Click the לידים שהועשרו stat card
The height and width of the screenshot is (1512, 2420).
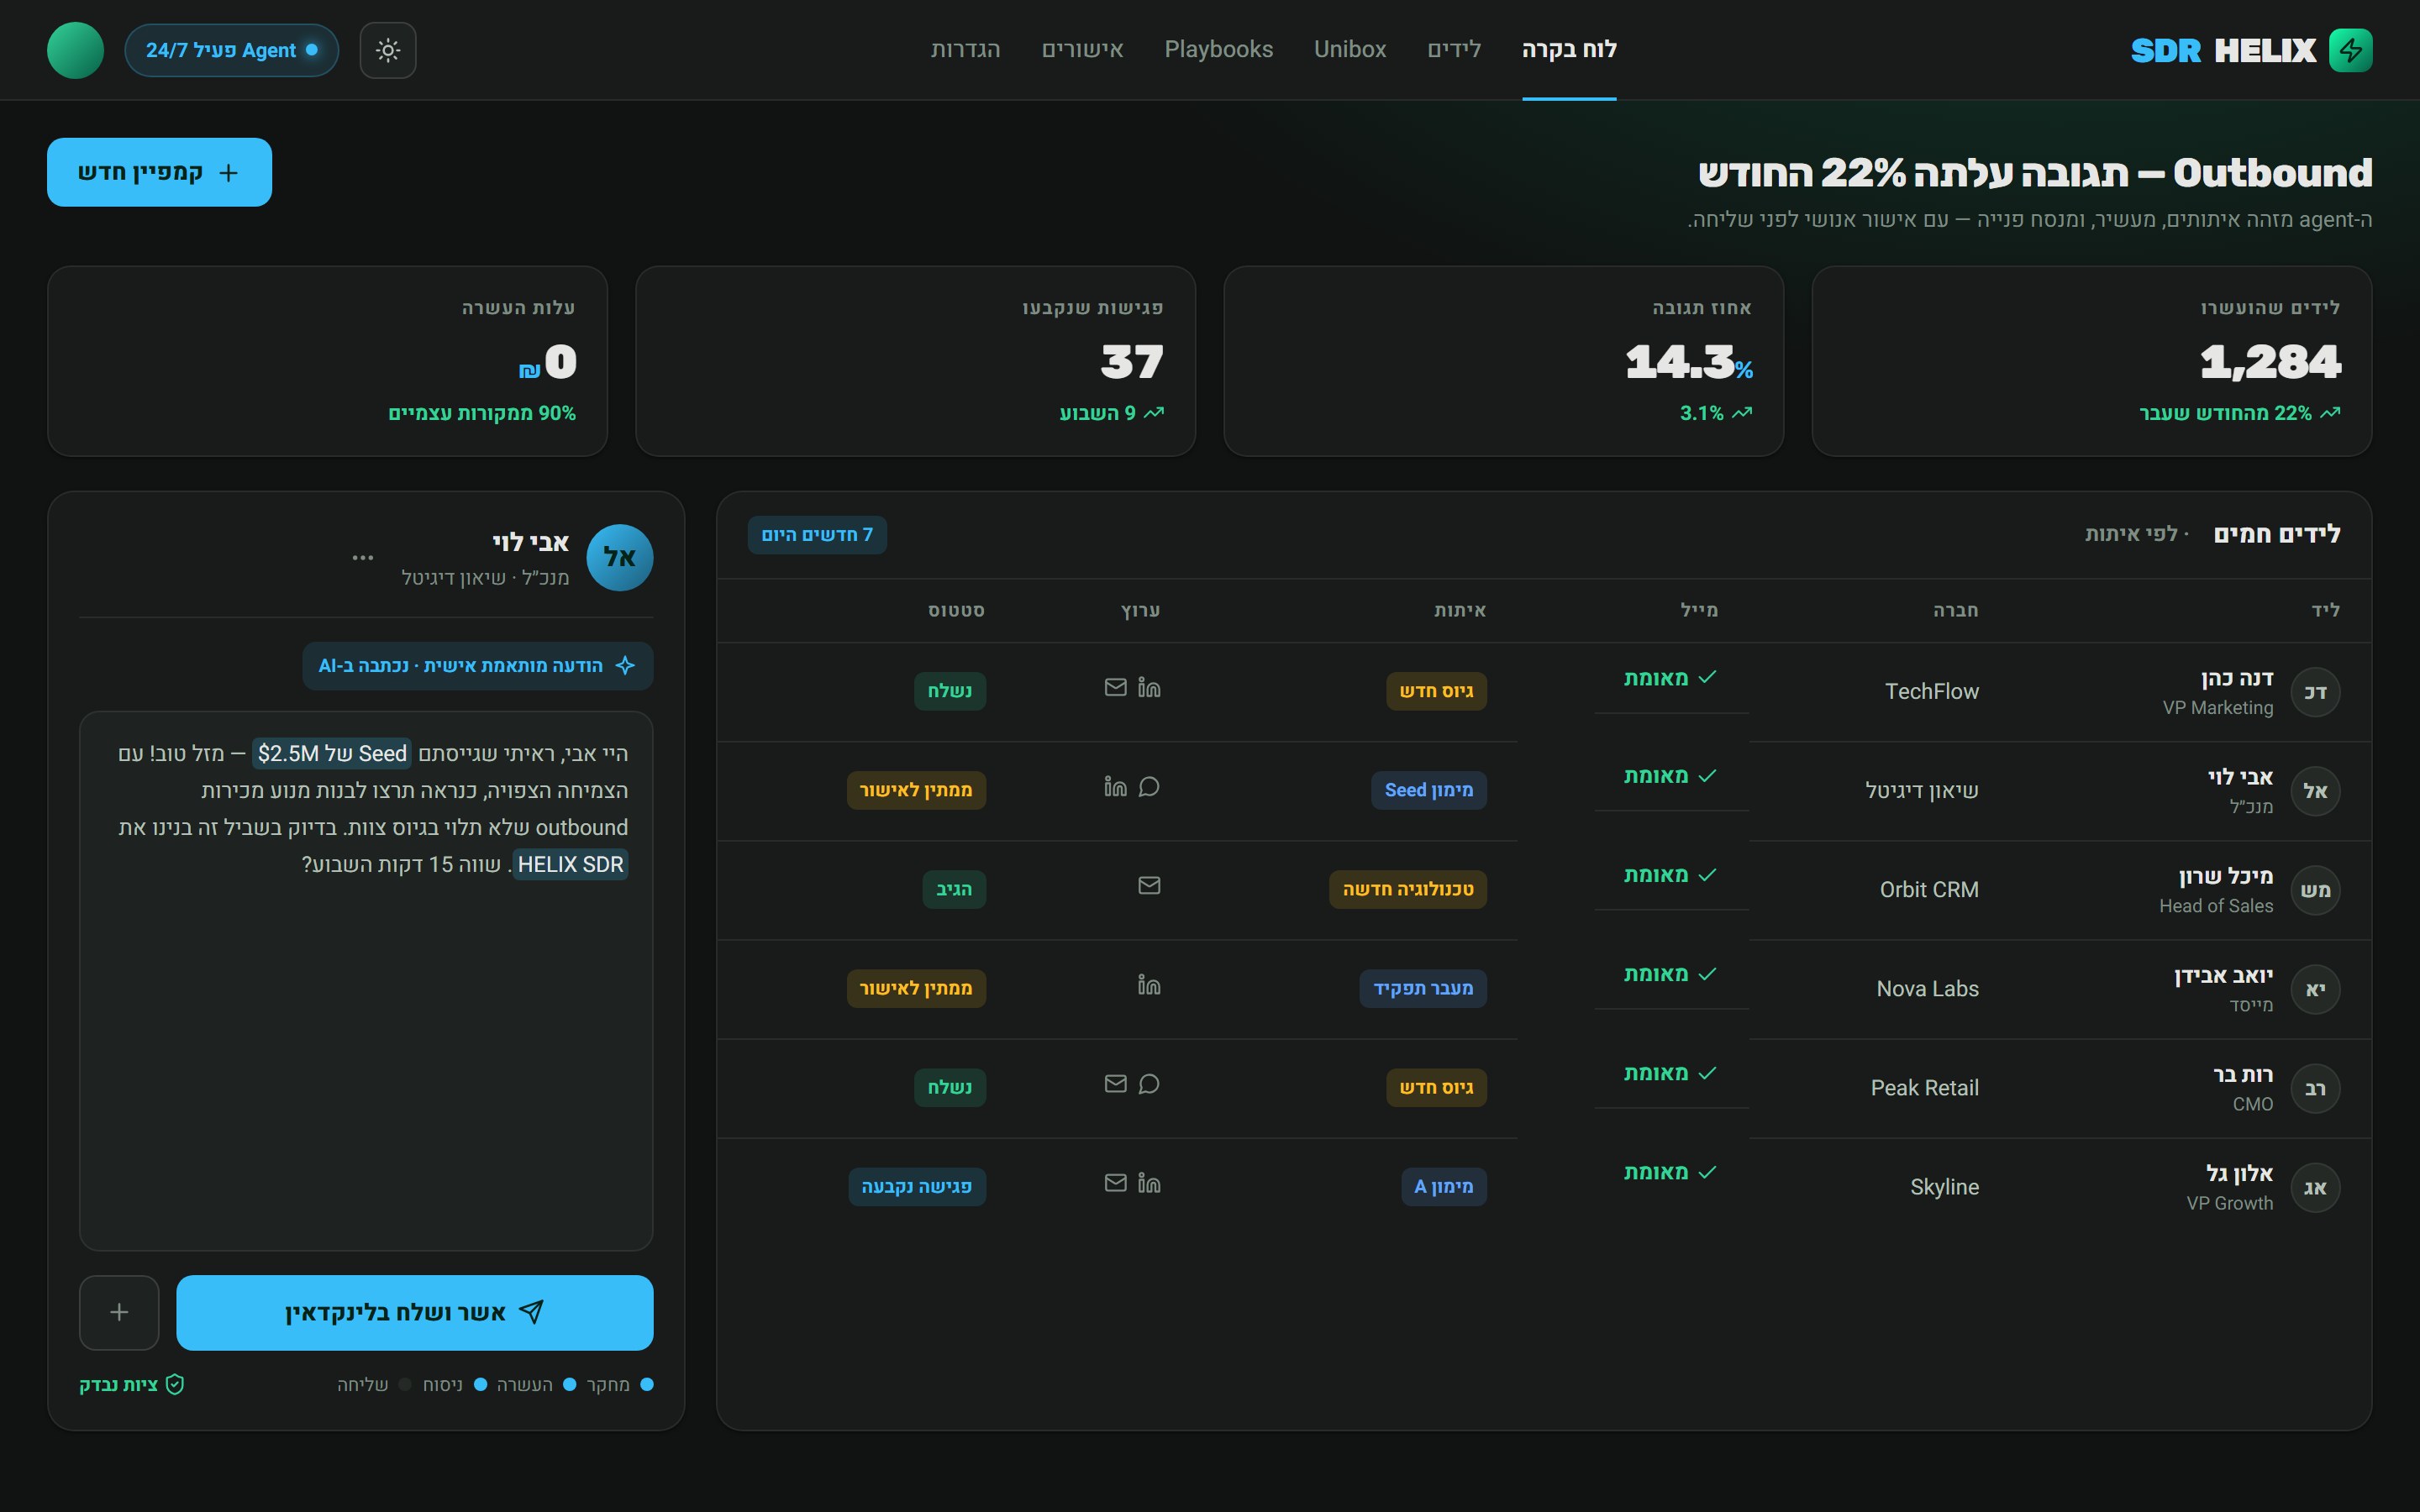[x=2091, y=361]
